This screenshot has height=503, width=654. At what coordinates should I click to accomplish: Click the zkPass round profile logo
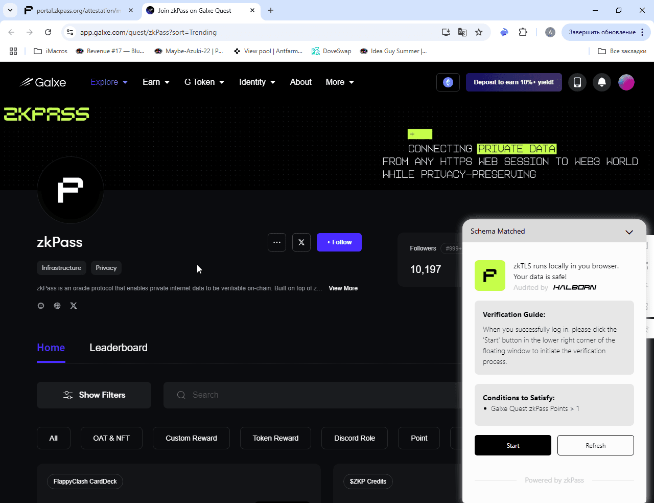(71, 190)
